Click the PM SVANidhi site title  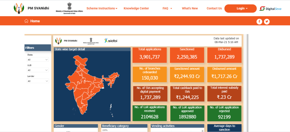coord(39,8)
